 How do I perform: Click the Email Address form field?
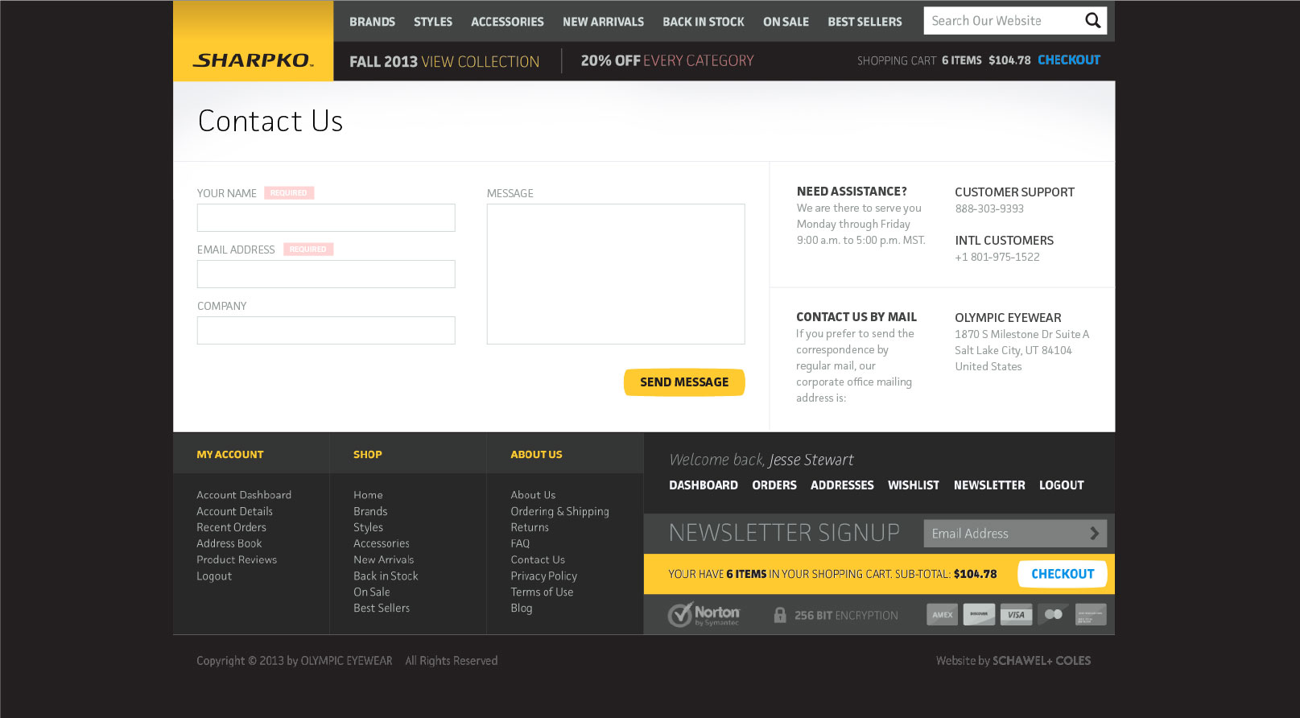[x=326, y=274]
